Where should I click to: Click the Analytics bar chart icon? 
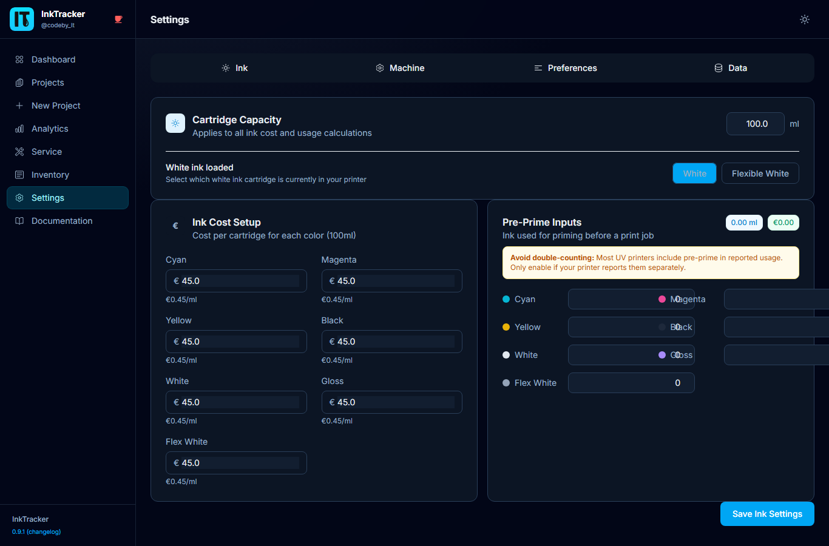click(x=19, y=129)
